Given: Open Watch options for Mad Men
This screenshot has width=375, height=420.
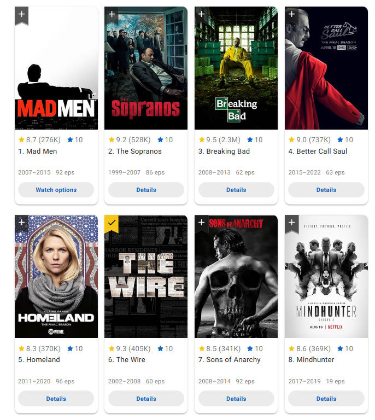Looking at the screenshot, I should coord(56,190).
